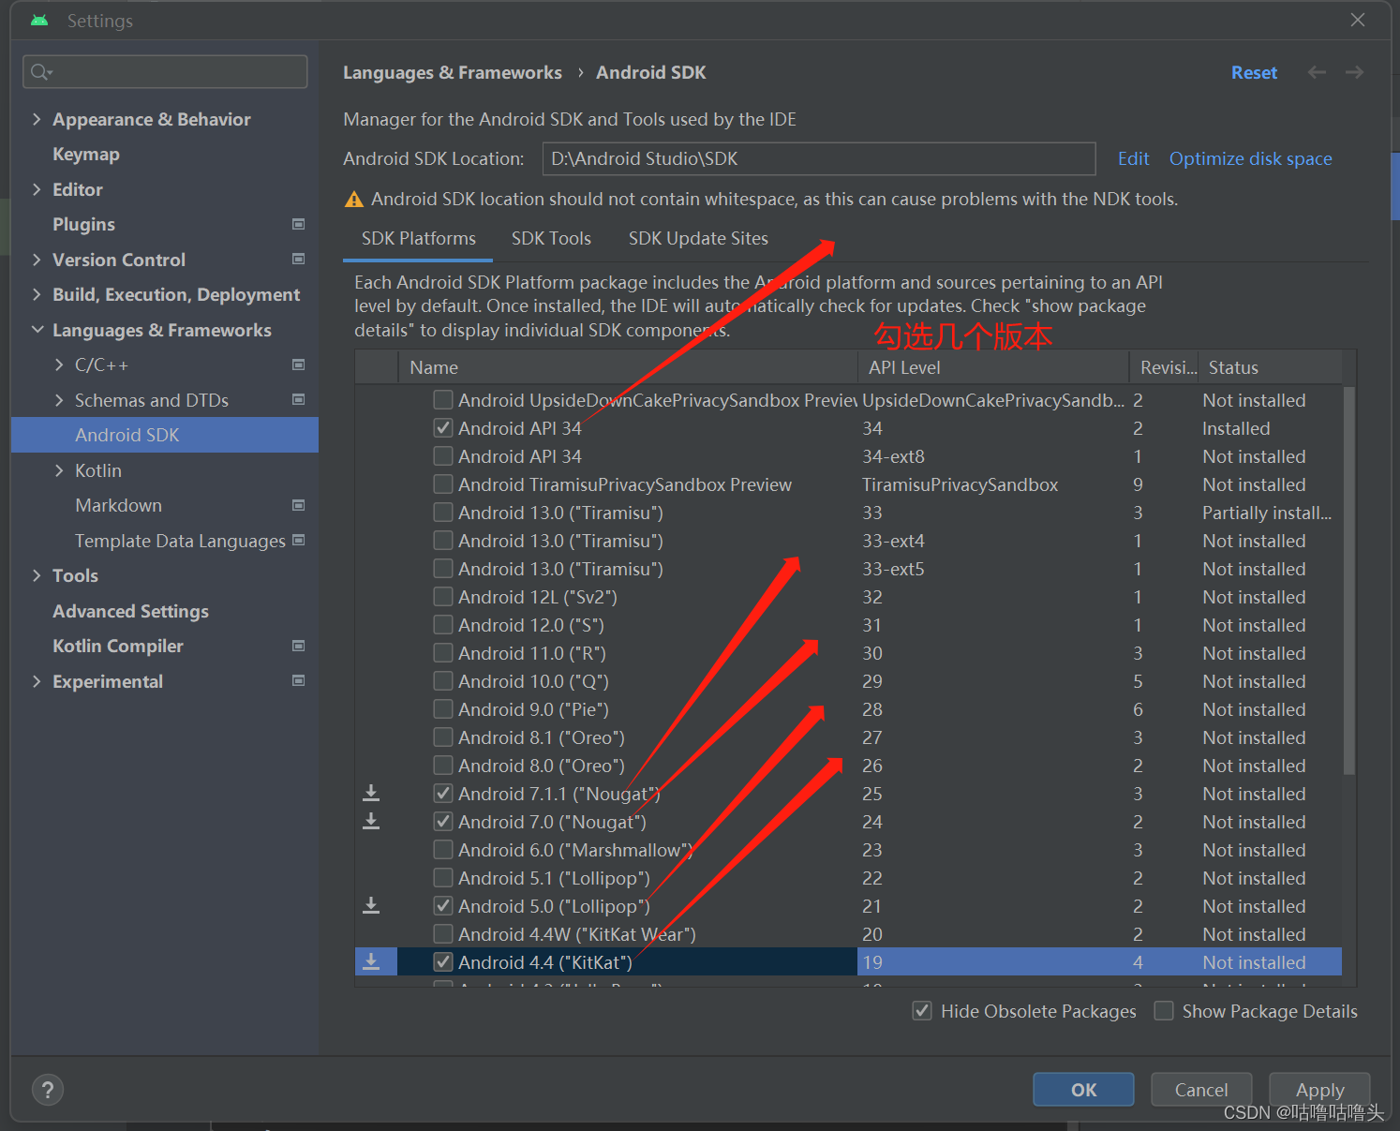1400x1131 pixels.
Task: Click the Apply button
Action: 1319,1090
